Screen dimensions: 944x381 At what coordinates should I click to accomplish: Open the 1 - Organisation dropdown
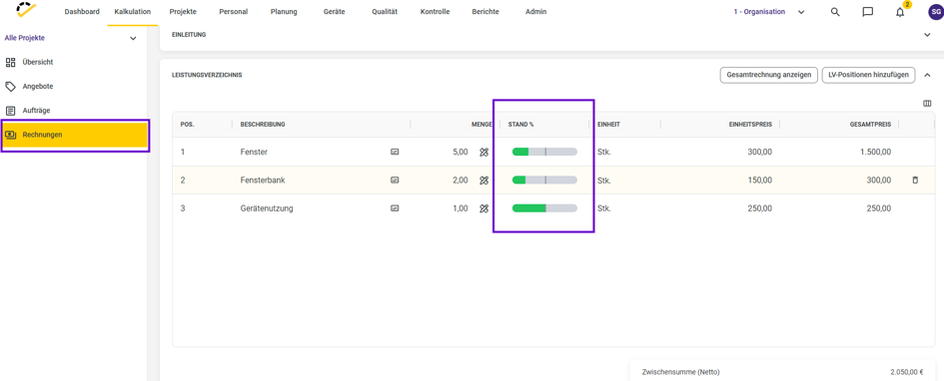[769, 11]
